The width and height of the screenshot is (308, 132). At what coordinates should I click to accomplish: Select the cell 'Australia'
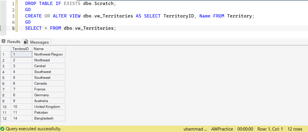tap(49, 101)
